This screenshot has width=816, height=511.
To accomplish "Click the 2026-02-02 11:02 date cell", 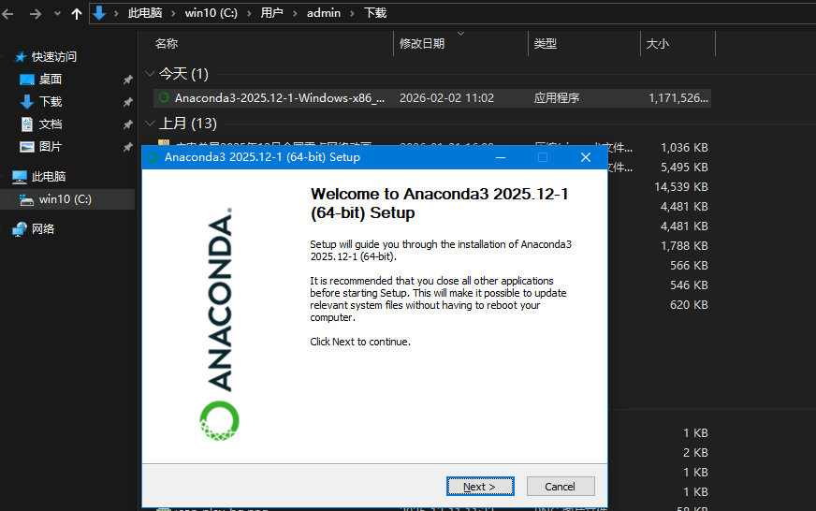I will (446, 98).
